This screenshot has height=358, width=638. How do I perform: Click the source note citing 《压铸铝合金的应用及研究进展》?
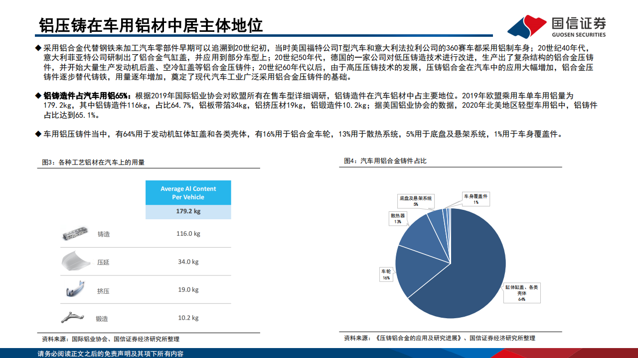[440, 338]
